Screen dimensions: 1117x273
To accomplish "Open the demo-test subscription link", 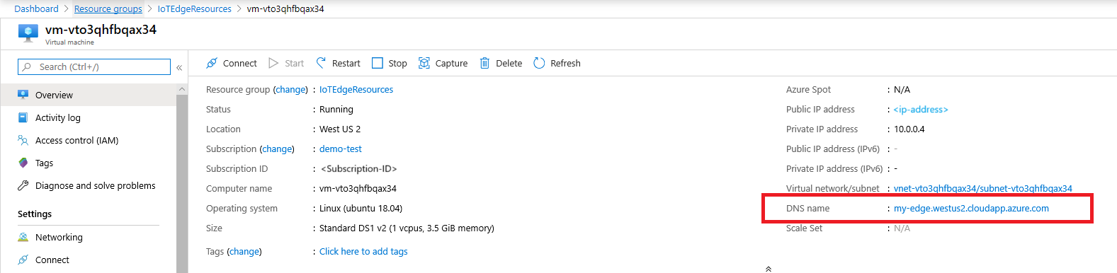I will [x=341, y=149].
